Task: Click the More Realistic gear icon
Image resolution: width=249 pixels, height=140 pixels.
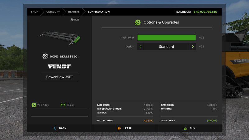Action: pos(45,56)
